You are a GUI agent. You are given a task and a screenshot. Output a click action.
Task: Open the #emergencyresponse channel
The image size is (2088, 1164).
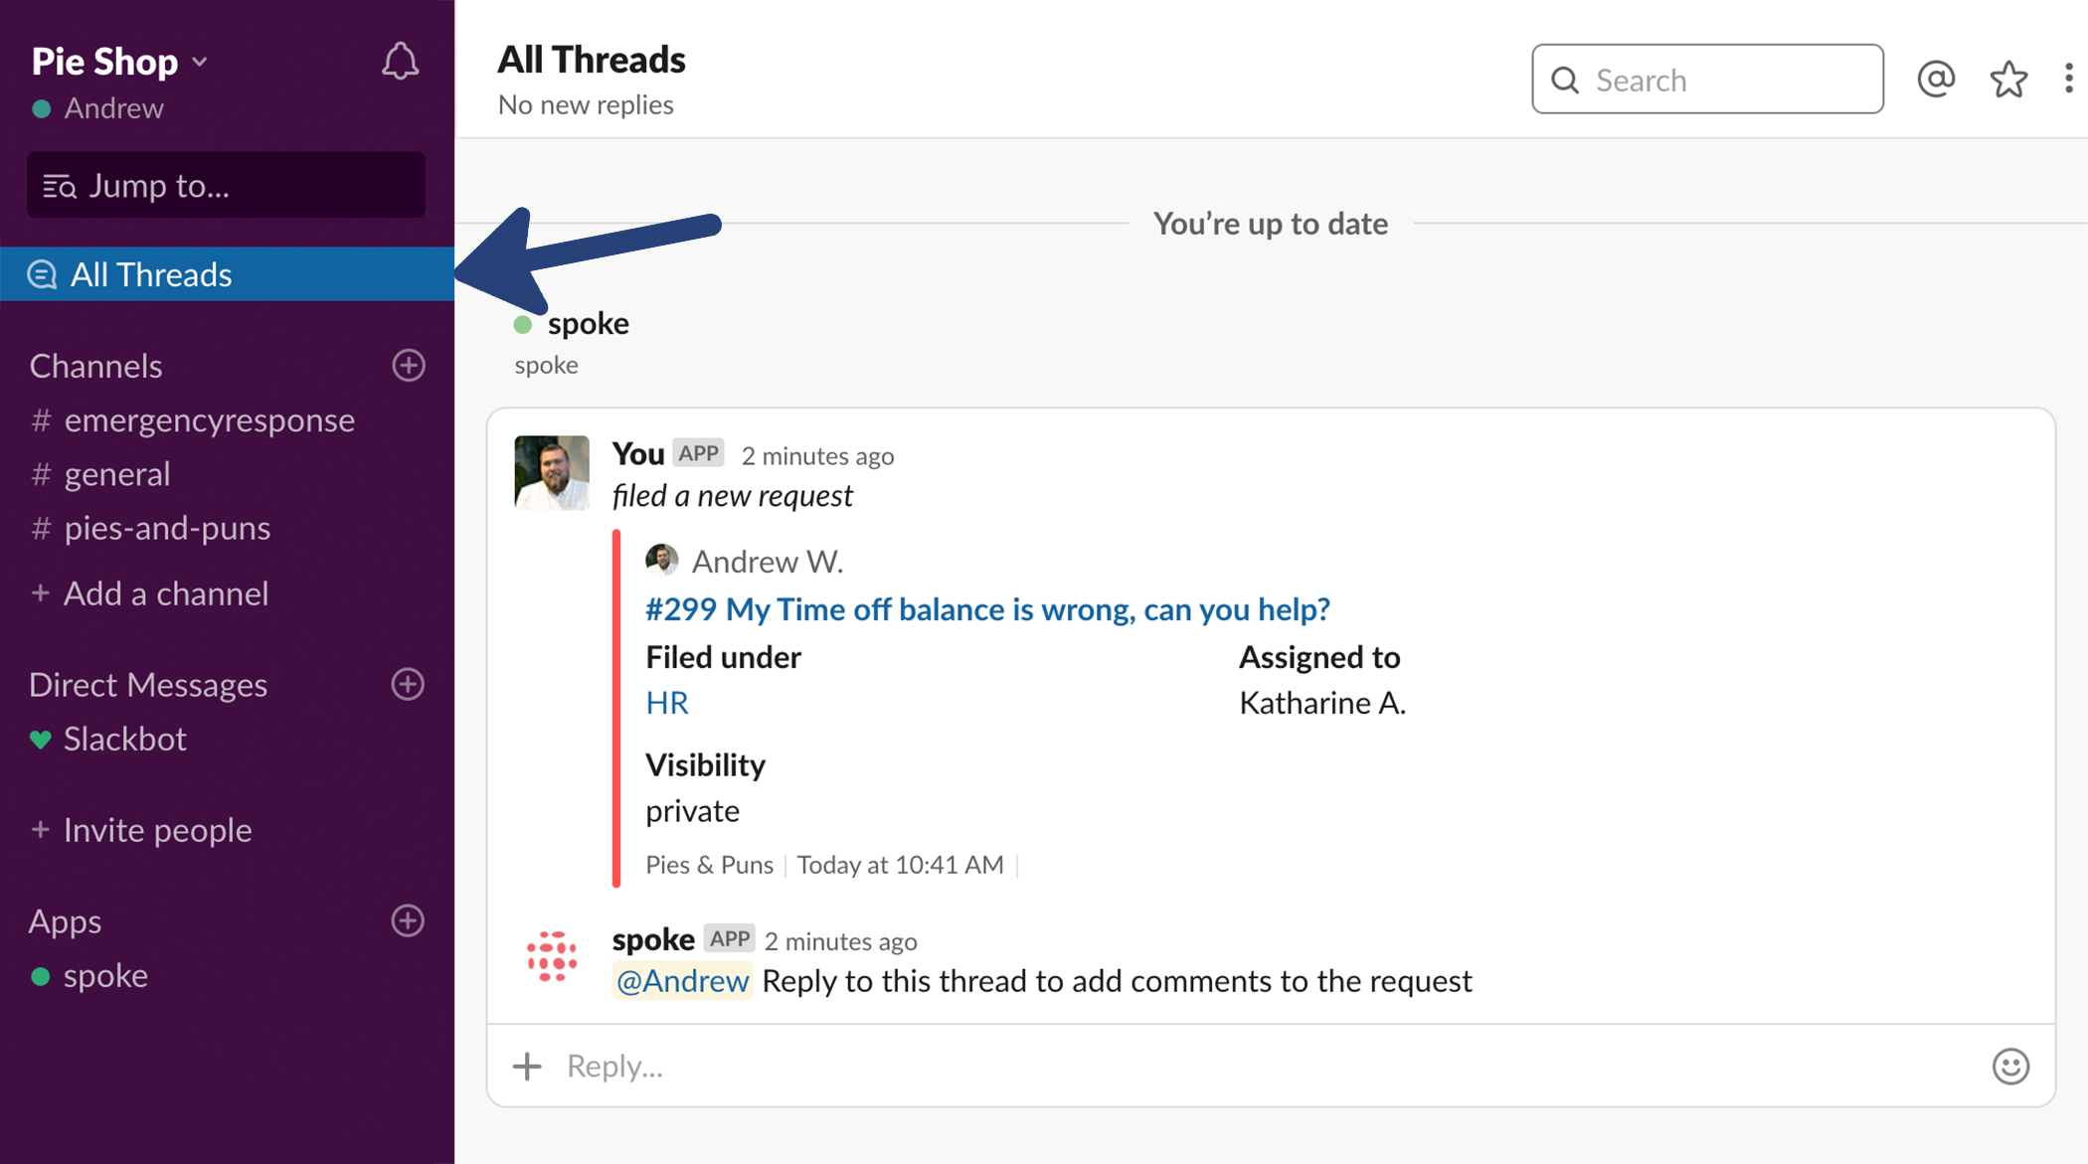click(211, 418)
